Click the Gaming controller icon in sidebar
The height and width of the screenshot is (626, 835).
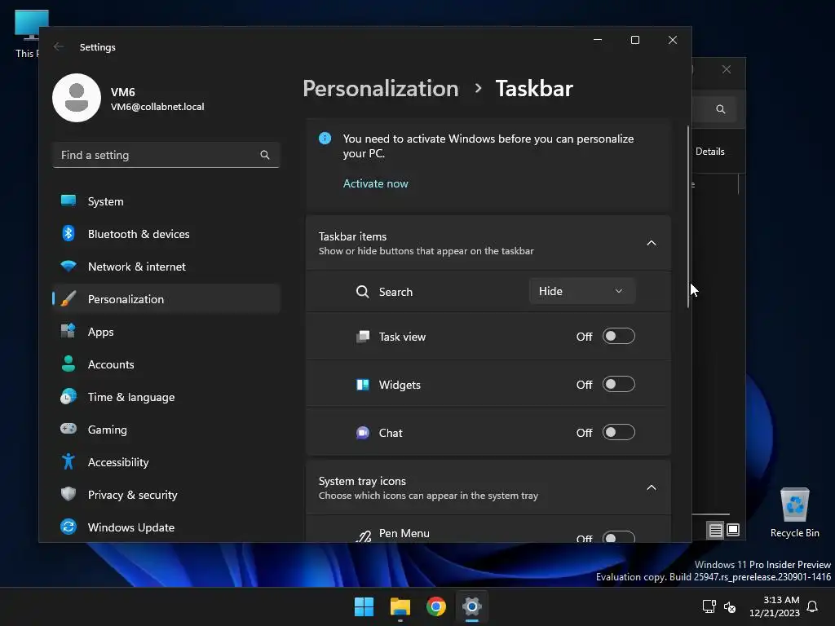[68, 429]
